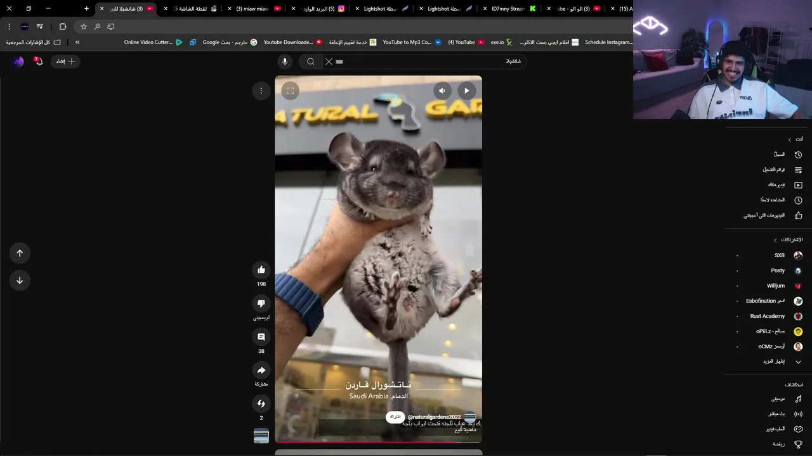Toggle fullscreen on the Short video
This screenshot has height=456, width=812.
click(290, 91)
